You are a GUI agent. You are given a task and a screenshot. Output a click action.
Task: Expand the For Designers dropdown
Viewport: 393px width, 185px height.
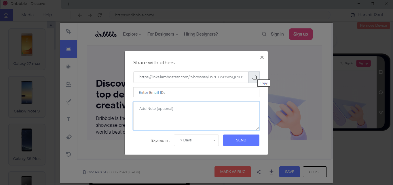(163, 34)
